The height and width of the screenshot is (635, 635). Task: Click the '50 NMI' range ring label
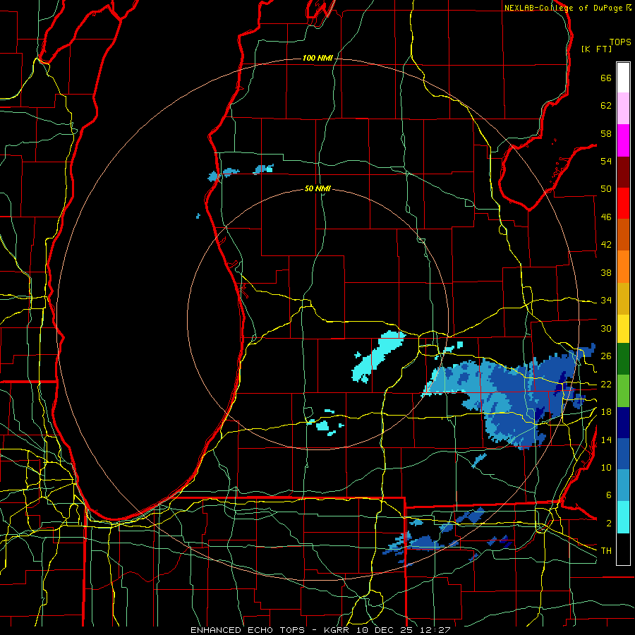[317, 188]
